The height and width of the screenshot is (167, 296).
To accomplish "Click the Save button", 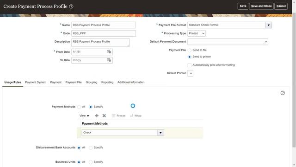I will pyautogui.click(x=243, y=6).
